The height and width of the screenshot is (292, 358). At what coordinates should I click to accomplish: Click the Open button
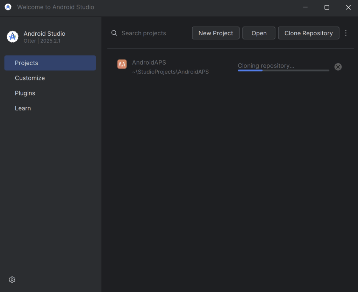(259, 33)
